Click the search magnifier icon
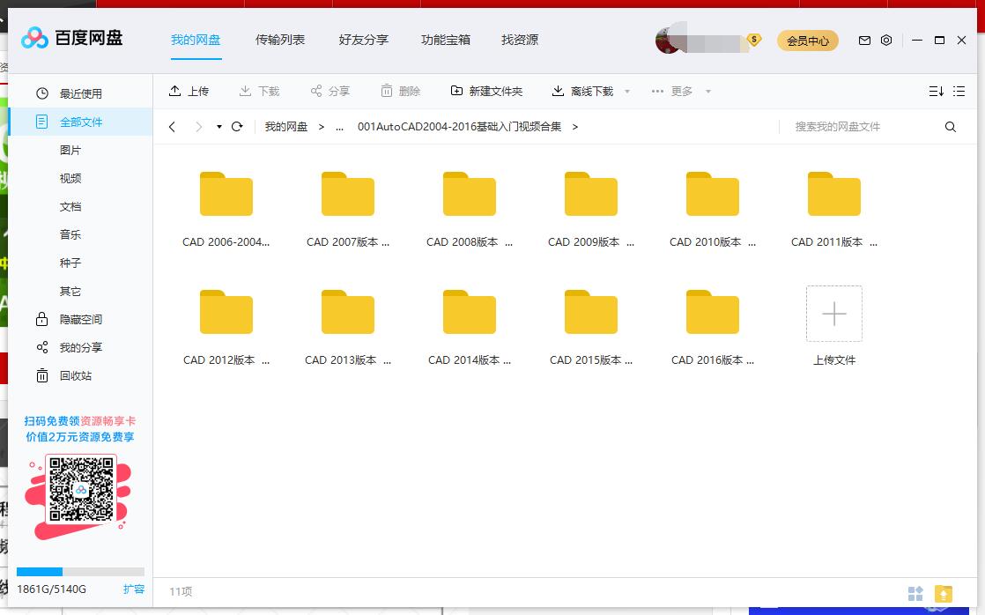 coord(951,127)
